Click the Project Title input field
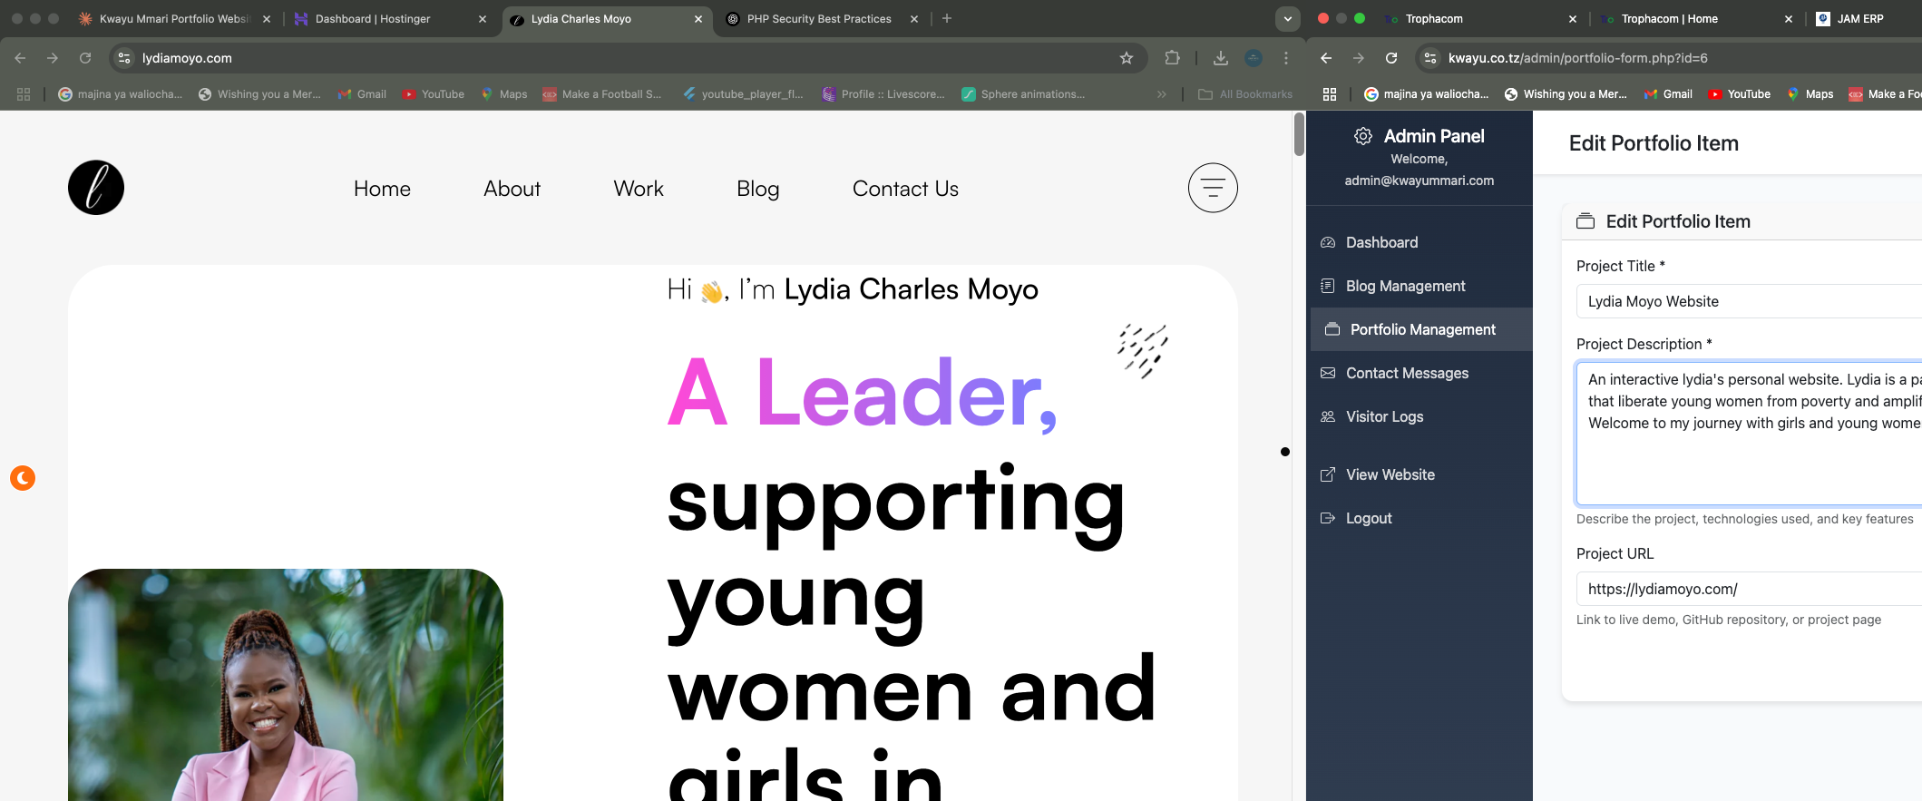 pyautogui.click(x=1749, y=301)
